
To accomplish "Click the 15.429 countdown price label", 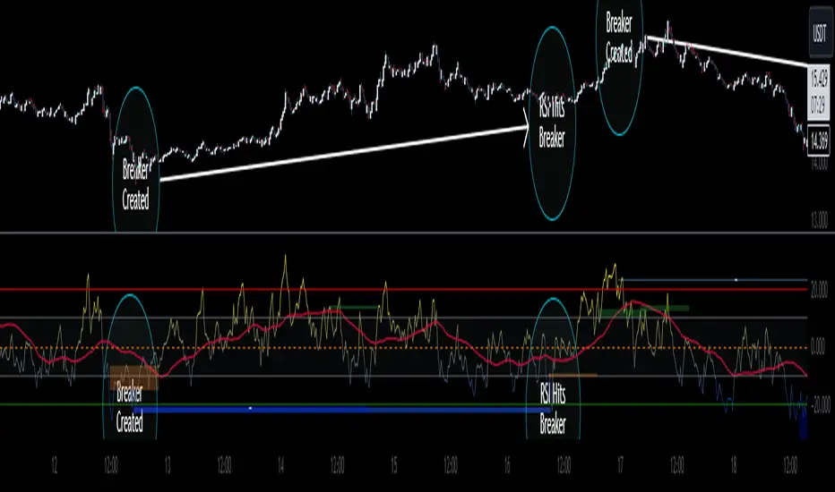I will click(819, 90).
